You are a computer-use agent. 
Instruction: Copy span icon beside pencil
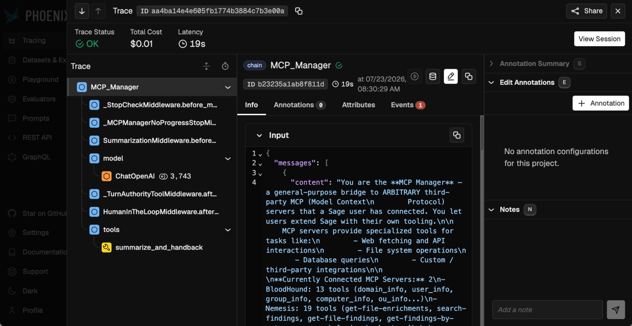(469, 77)
